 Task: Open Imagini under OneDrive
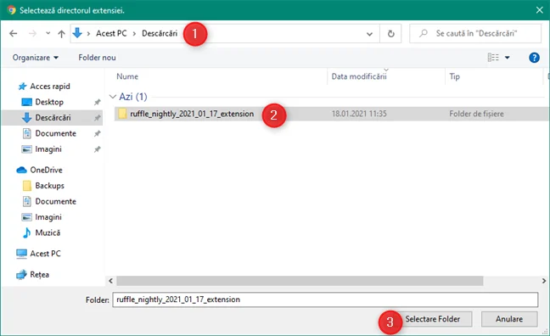point(48,217)
